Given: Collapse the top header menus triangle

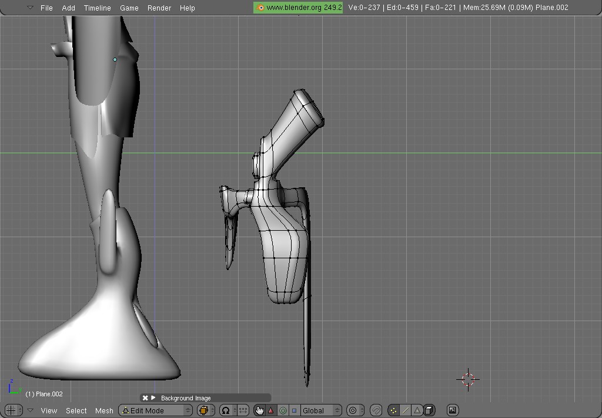Looking at the screenshot, I should 30,7.
